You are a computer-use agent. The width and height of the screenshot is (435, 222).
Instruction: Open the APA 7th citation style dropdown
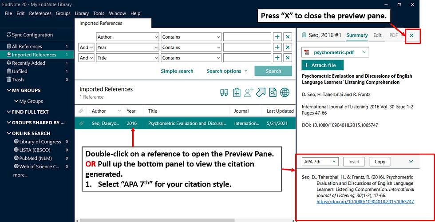(x=320, y=162)
